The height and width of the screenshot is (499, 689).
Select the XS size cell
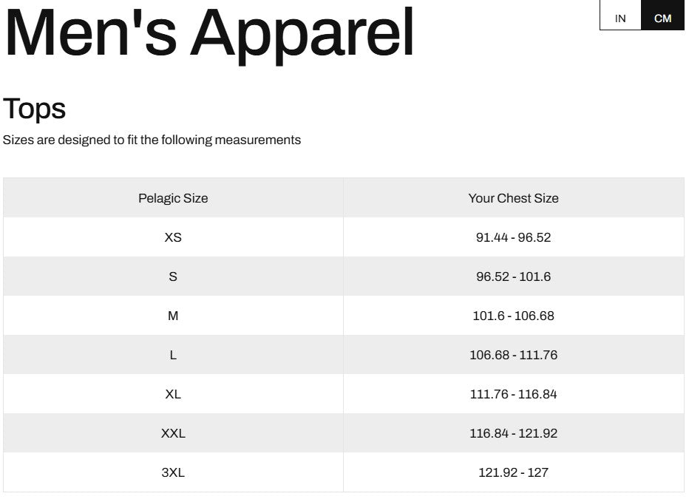tap(173, 237)
